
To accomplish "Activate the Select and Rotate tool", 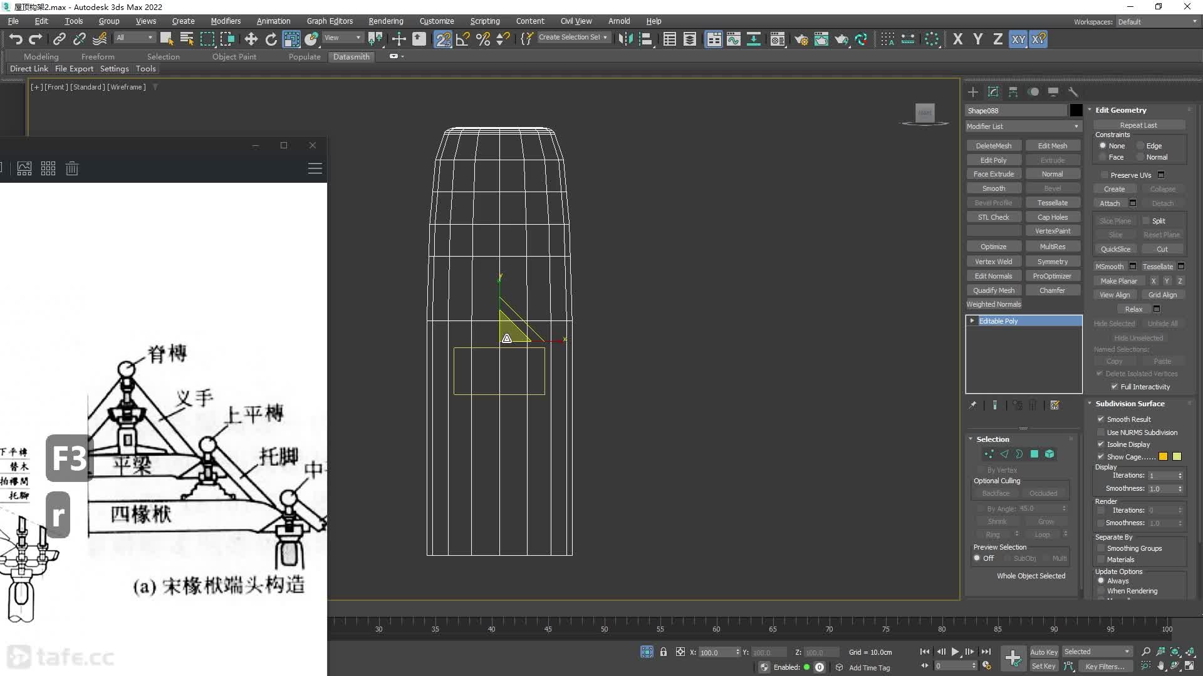I will coord(271,39).
